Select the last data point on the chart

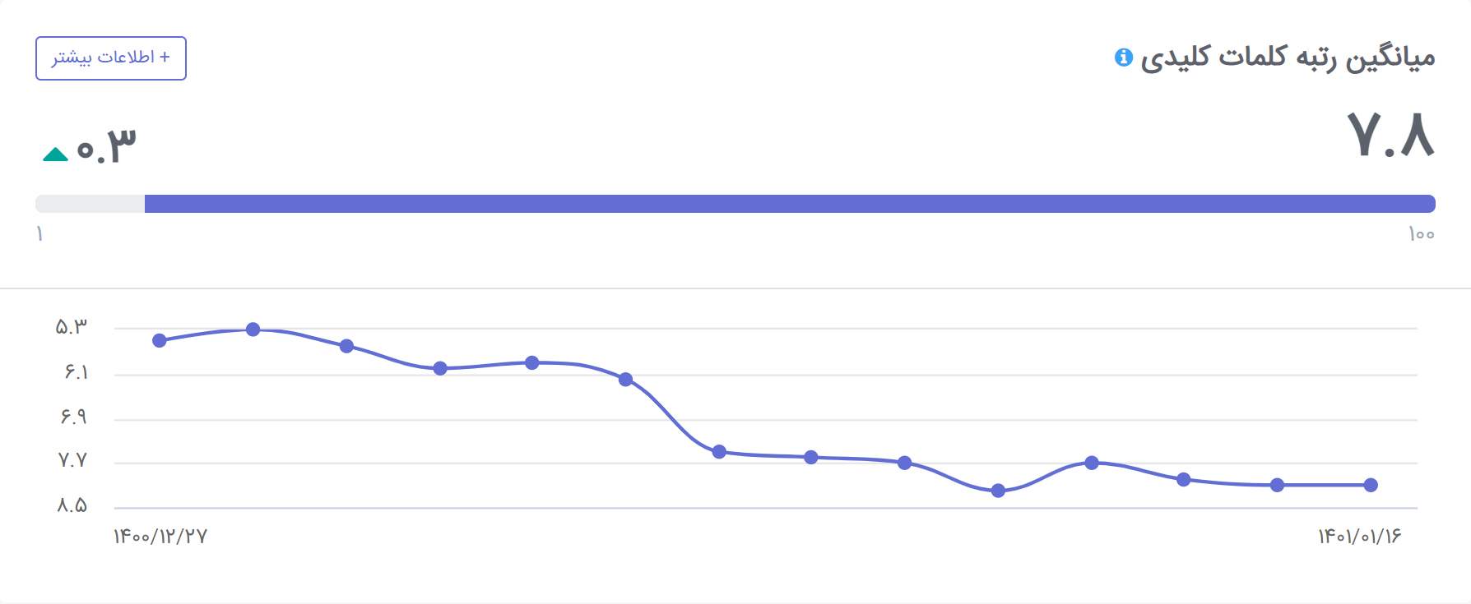1371,485
